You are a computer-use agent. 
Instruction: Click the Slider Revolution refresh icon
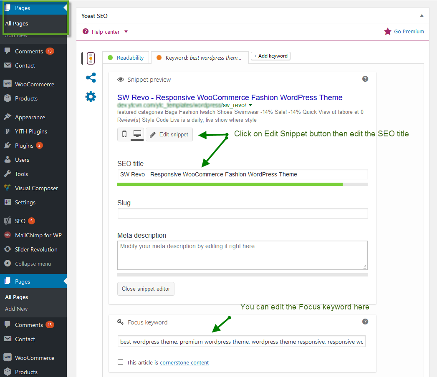pos(8,249)
